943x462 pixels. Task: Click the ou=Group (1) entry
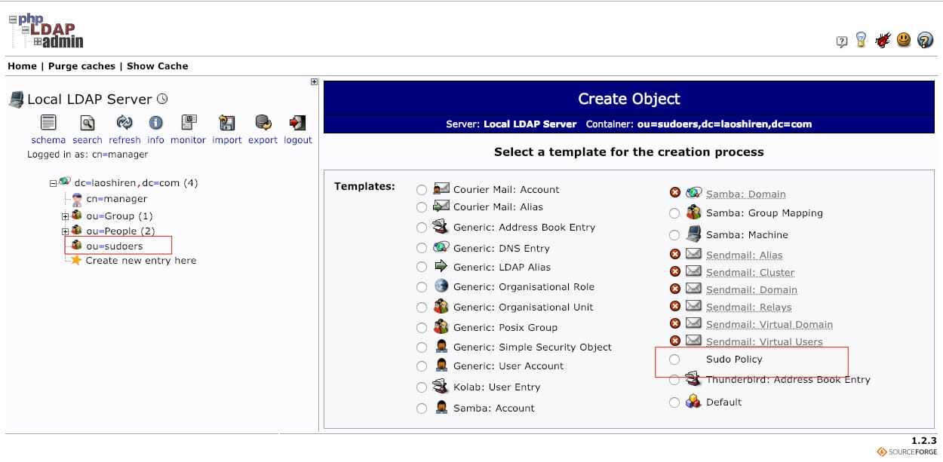pyautogui.click(x=119, y=216)
